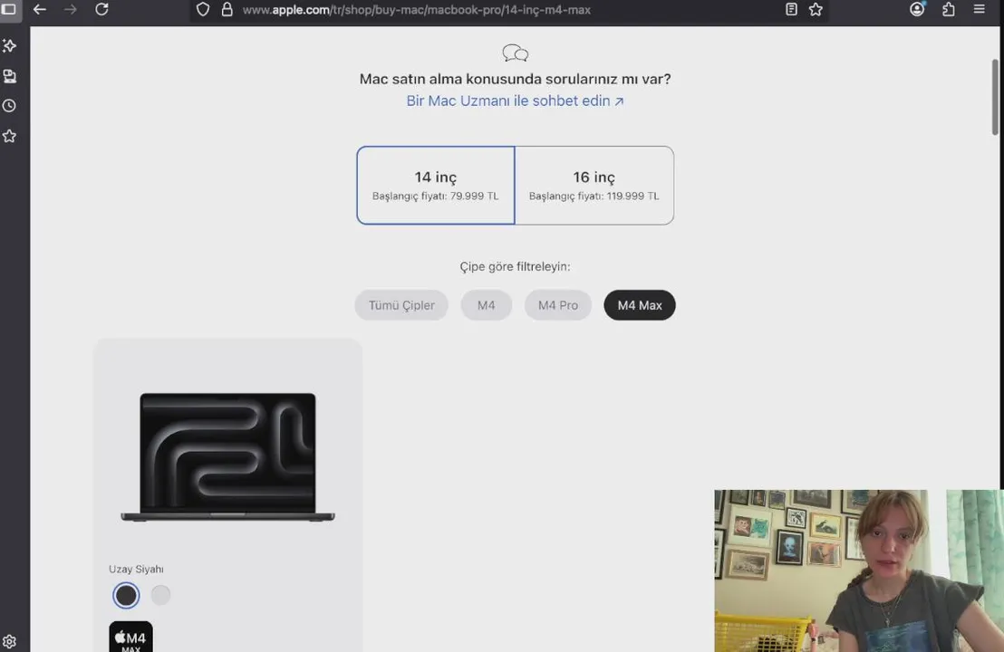This screenshot has width=1004, height=652.
Task: Bookmark this page with the star icon
Action: tap(816, 10)
